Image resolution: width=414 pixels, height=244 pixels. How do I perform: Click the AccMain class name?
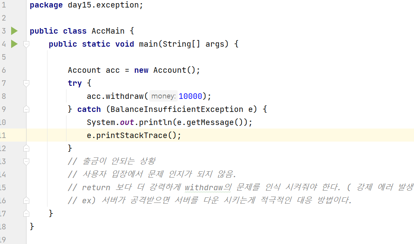point(108,31)
